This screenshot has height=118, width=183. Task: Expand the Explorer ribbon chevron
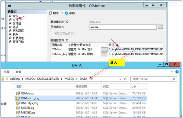(x=172, y=72)
